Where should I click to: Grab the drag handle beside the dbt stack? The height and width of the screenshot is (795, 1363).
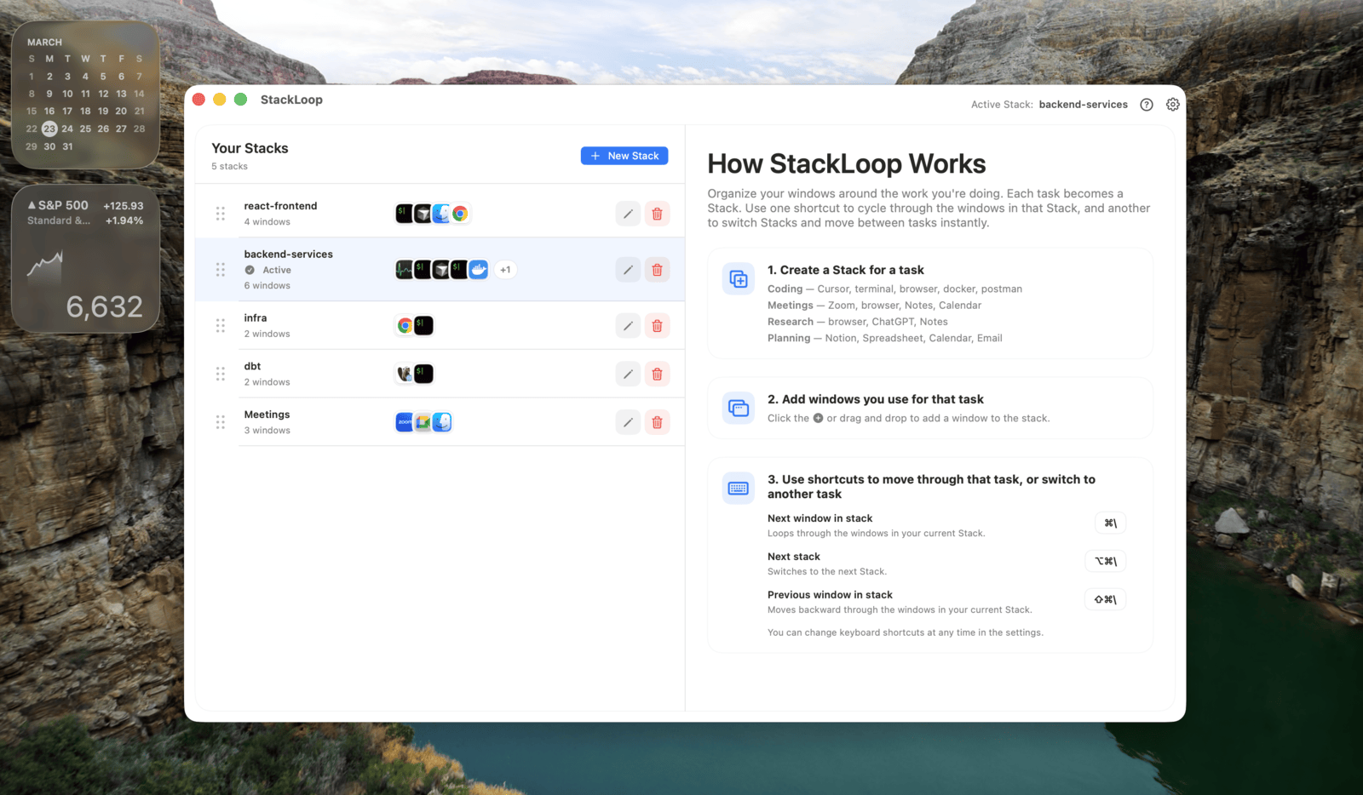coord(219,374)
